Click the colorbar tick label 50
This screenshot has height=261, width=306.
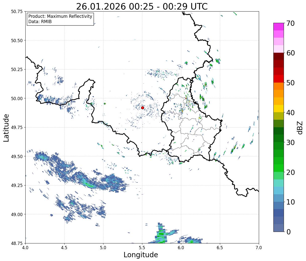coord(290,83)
